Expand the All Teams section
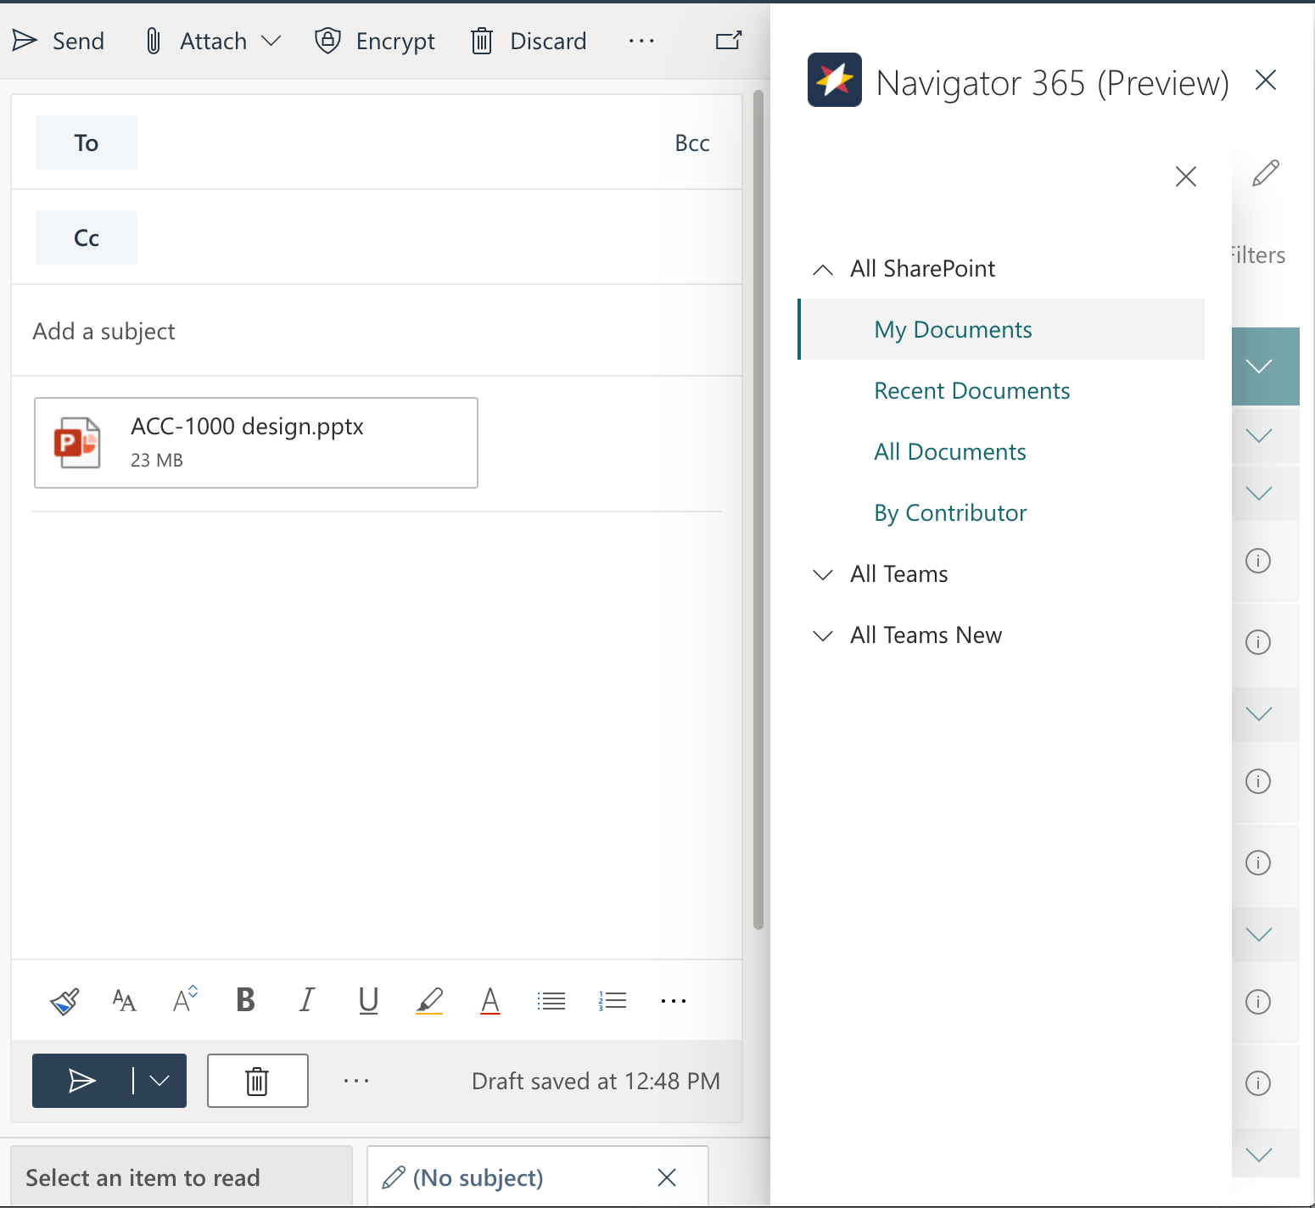 (823, 574)
